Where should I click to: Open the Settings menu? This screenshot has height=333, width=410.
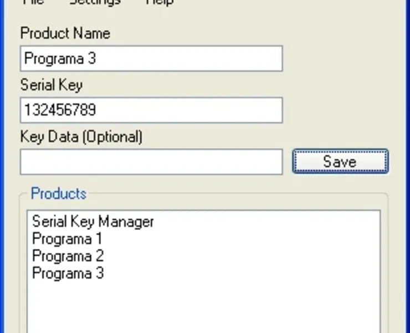95,2
